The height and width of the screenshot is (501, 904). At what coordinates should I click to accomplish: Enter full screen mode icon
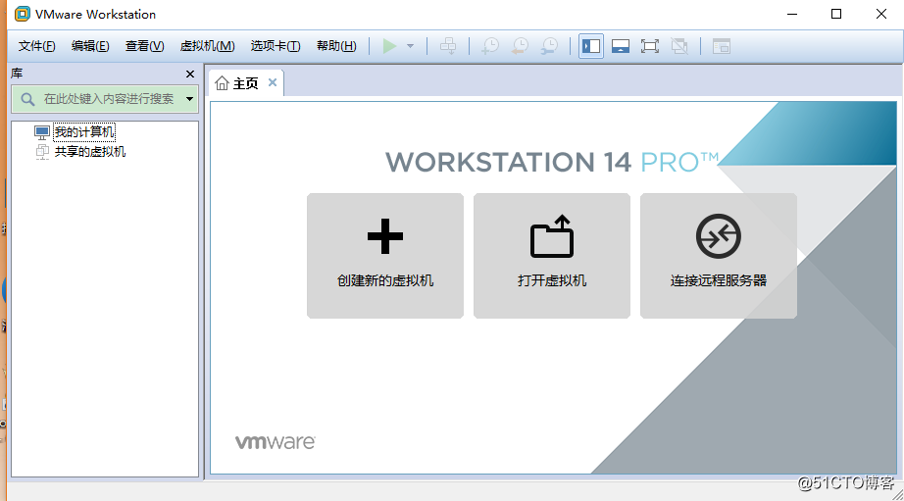(650, 46)
